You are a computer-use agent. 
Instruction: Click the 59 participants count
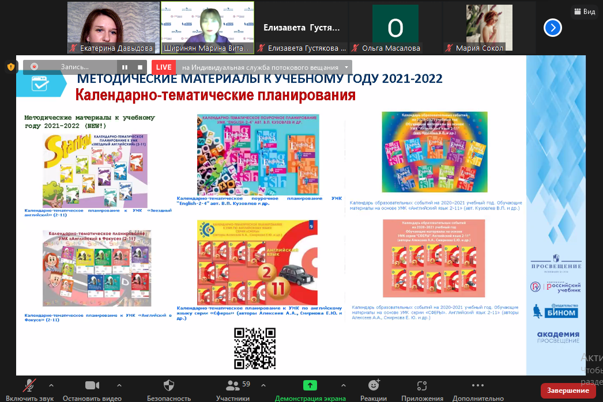click(246, 384)
